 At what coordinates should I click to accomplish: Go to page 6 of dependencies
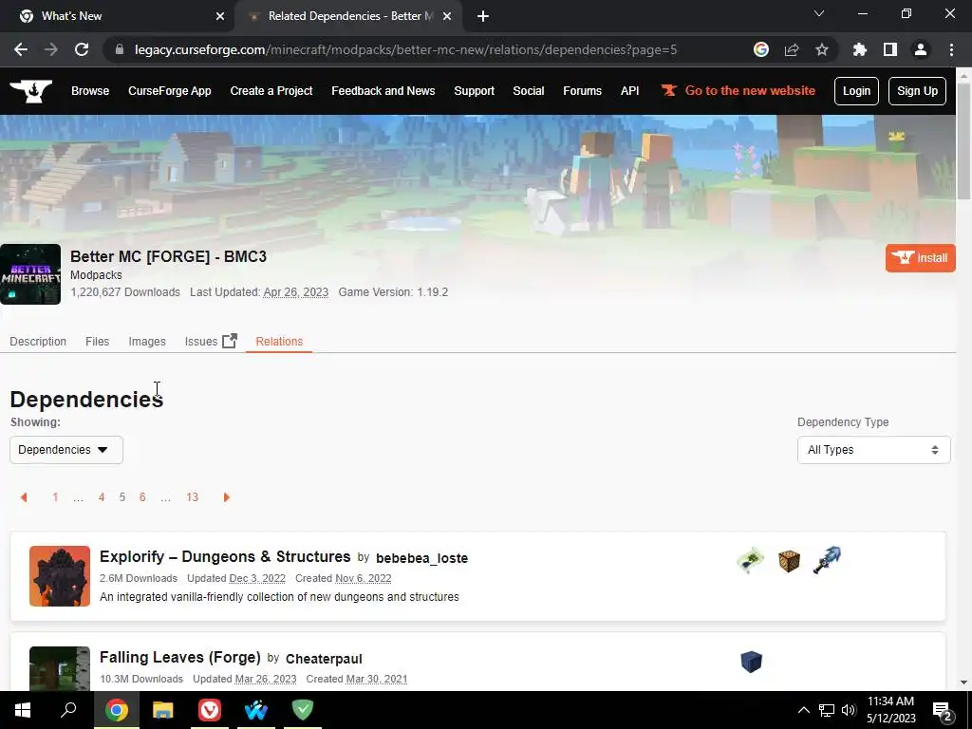(x=142, y=497)
